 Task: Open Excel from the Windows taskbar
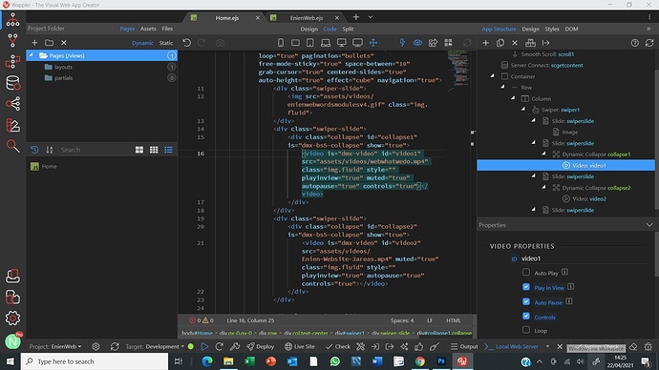(249, 361)
